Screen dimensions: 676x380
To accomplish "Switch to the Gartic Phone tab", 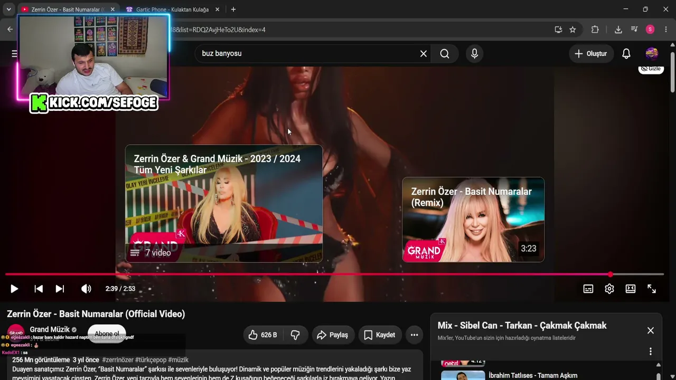I will (172, 9).
